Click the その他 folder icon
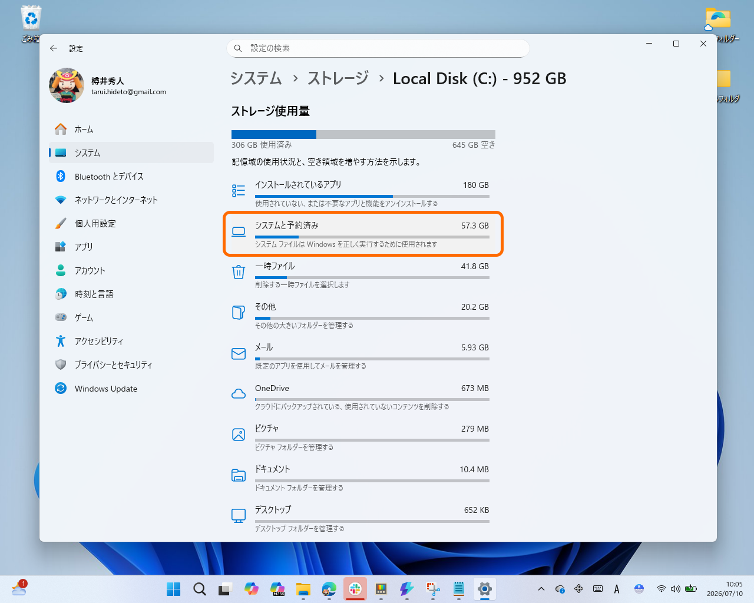The image size is (754, 603). 239,313
